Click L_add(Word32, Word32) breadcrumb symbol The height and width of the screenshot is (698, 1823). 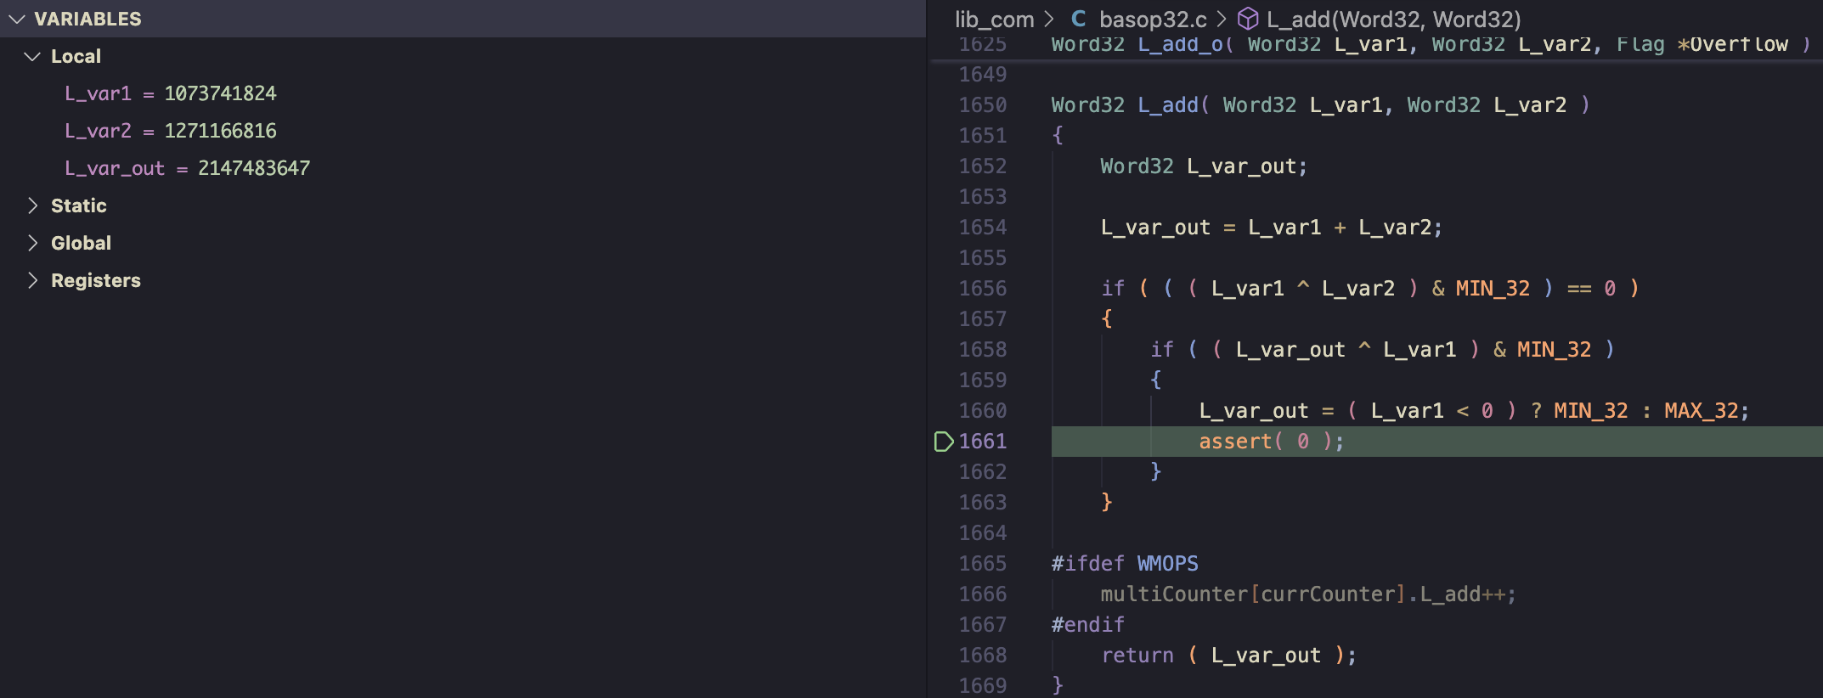[1393, 19]
